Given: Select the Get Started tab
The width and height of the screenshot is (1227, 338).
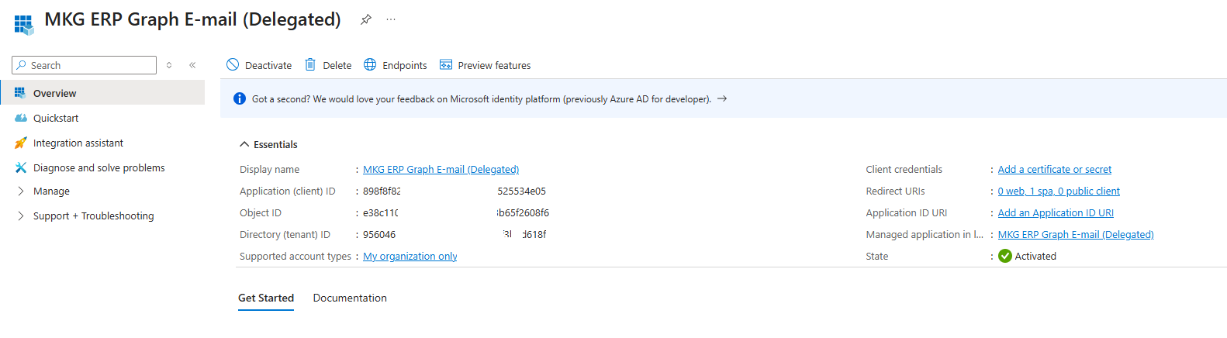Looking at the screenshot, I should 266,298.
